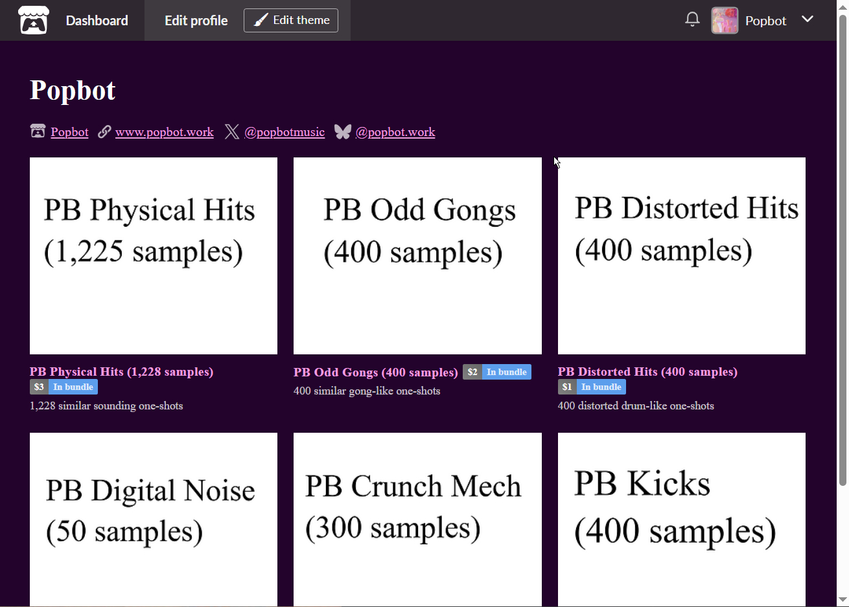The width and height of the screenshot is (849, 607).
Task: Click the PB Odd Gongs cover thumbnail
Action: tap(417, 255)
